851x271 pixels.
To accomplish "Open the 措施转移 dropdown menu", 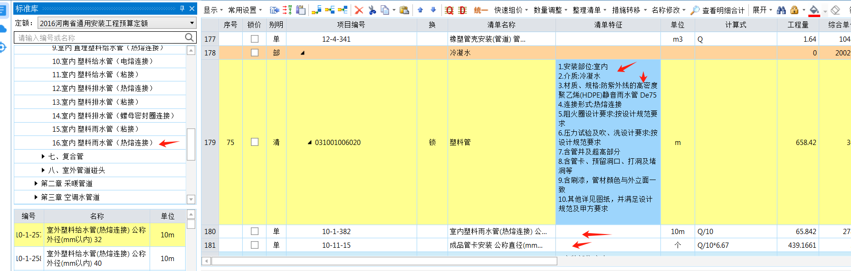I will 629,10.
